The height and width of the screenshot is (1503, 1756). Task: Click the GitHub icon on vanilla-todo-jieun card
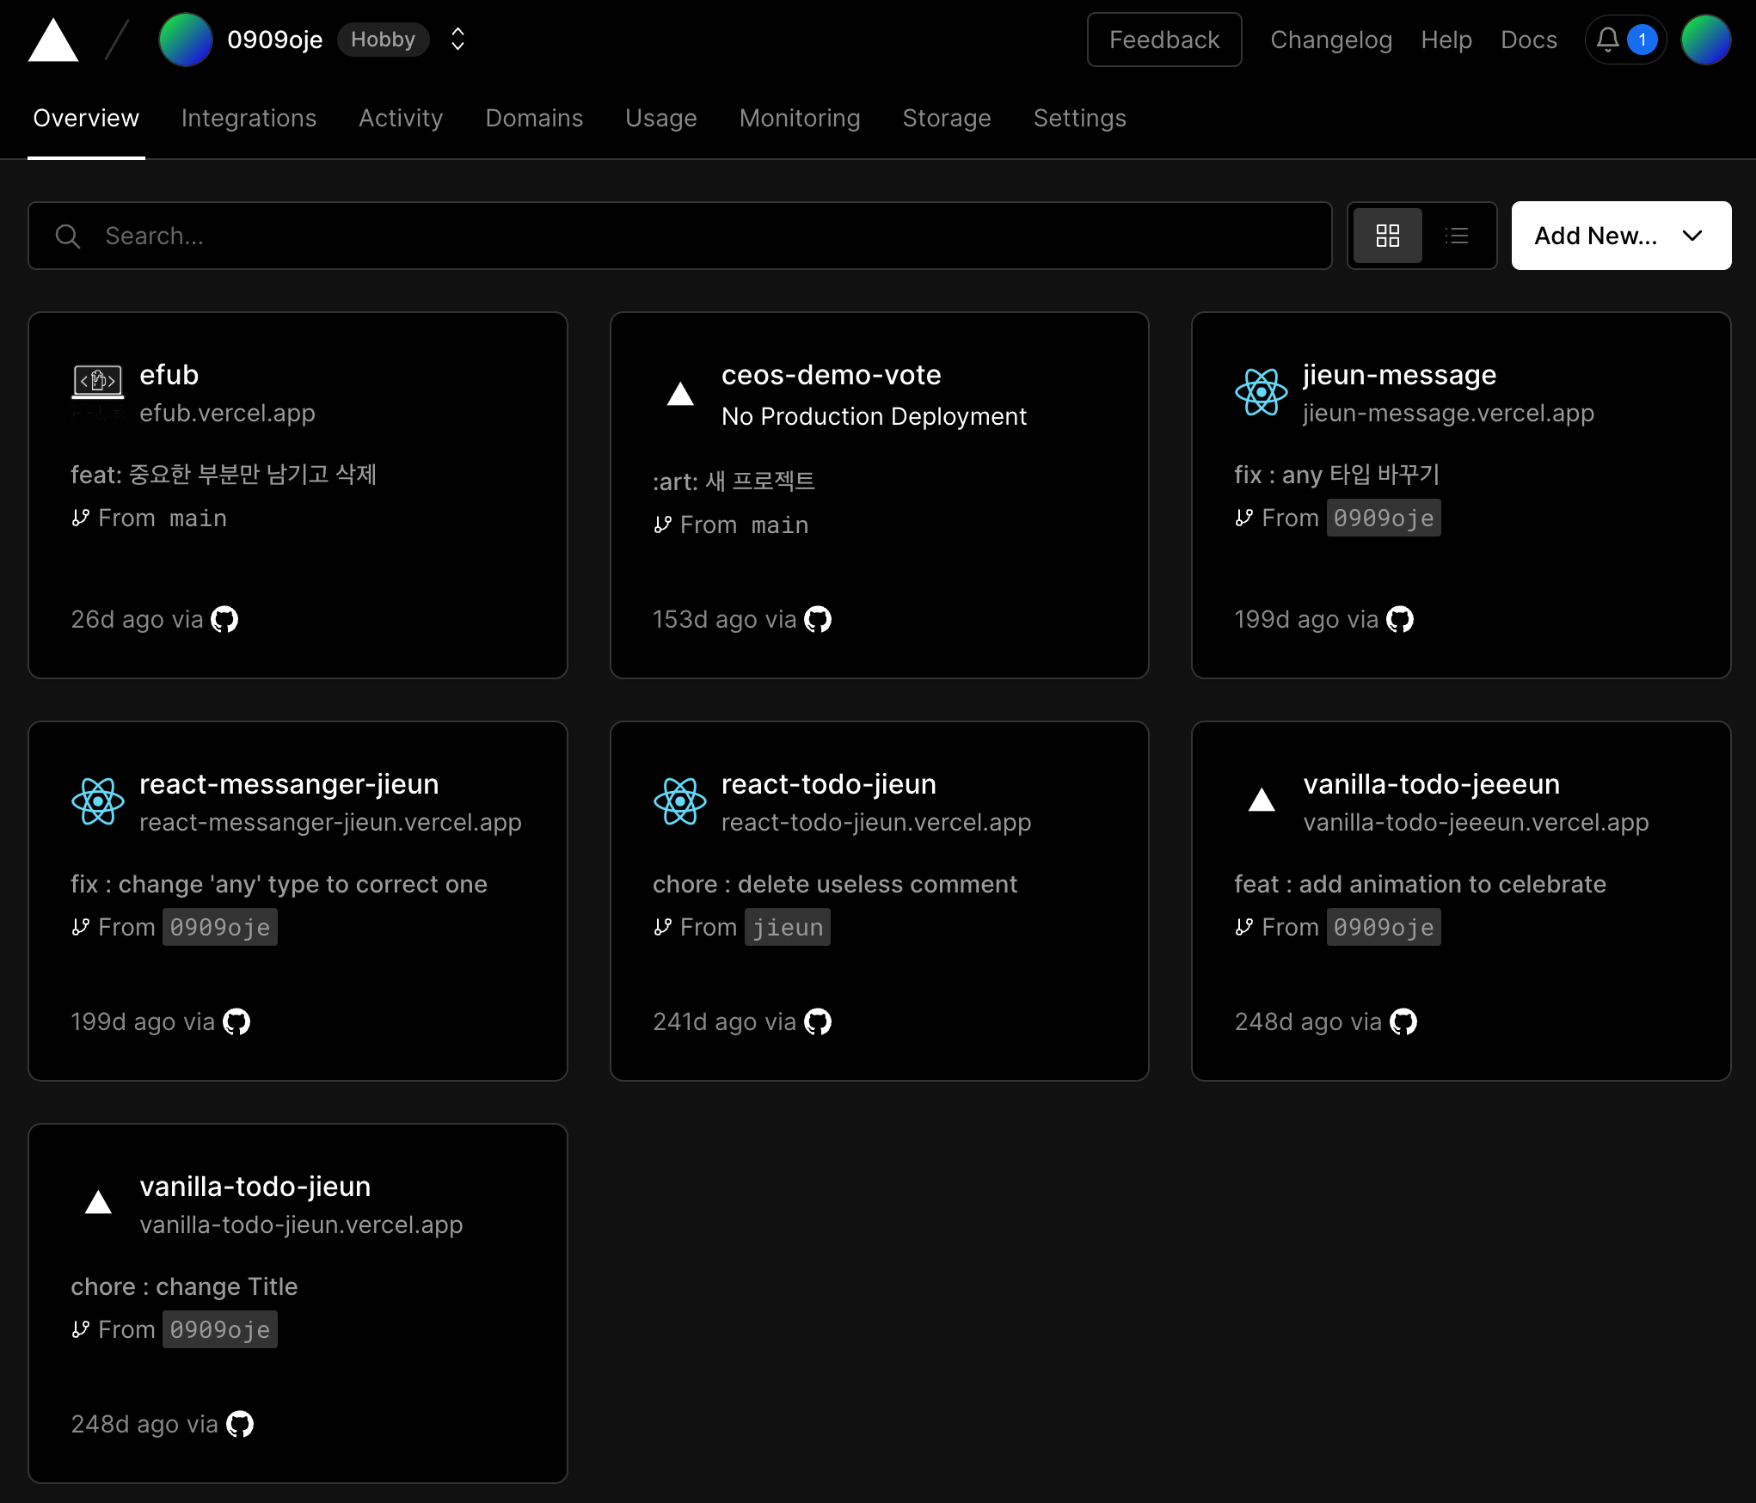240,1424
